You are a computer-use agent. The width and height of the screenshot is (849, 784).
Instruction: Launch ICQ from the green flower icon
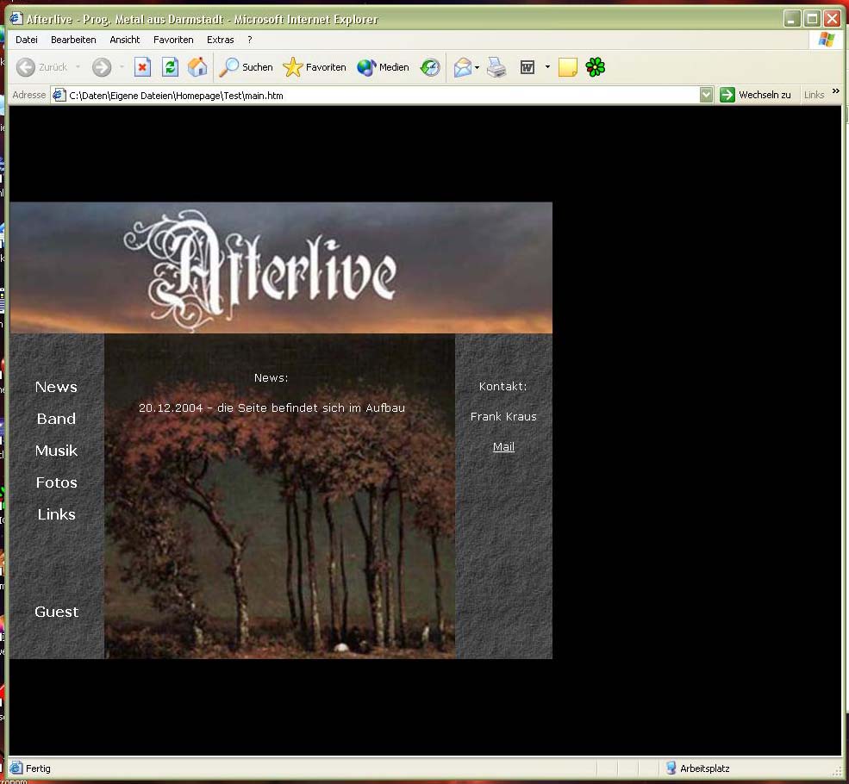[595, 67]
